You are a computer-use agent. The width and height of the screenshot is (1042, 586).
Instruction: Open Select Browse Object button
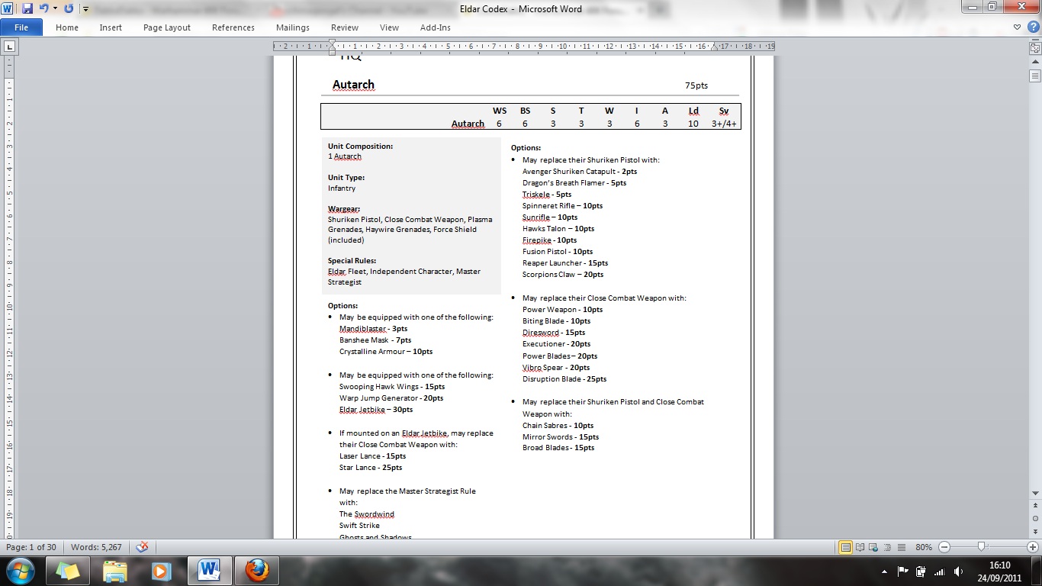(x=1035, y=518)
